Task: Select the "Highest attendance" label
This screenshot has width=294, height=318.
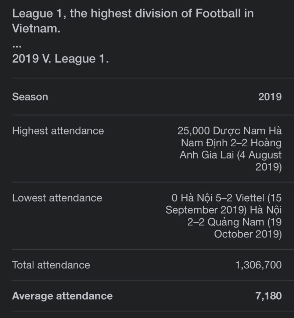Action: click(x=58, y=131)
